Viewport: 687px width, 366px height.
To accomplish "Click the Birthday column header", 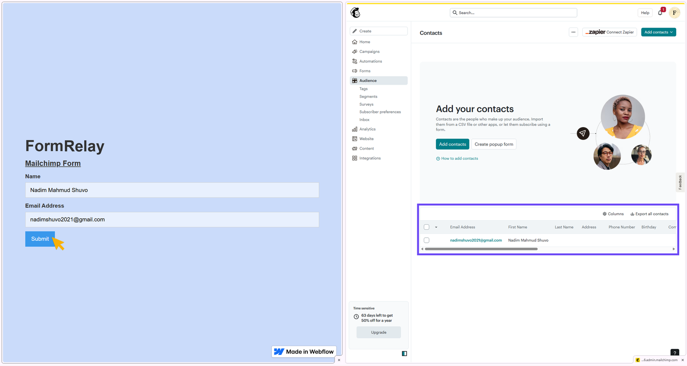I will point(649,227).
